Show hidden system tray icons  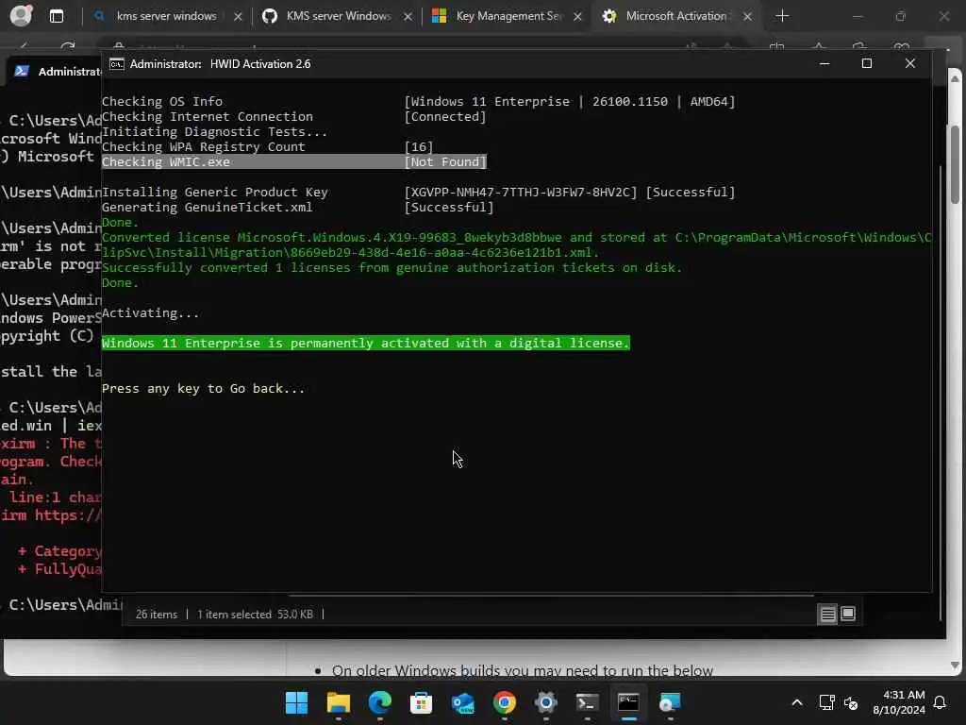[x=796, y=702]
